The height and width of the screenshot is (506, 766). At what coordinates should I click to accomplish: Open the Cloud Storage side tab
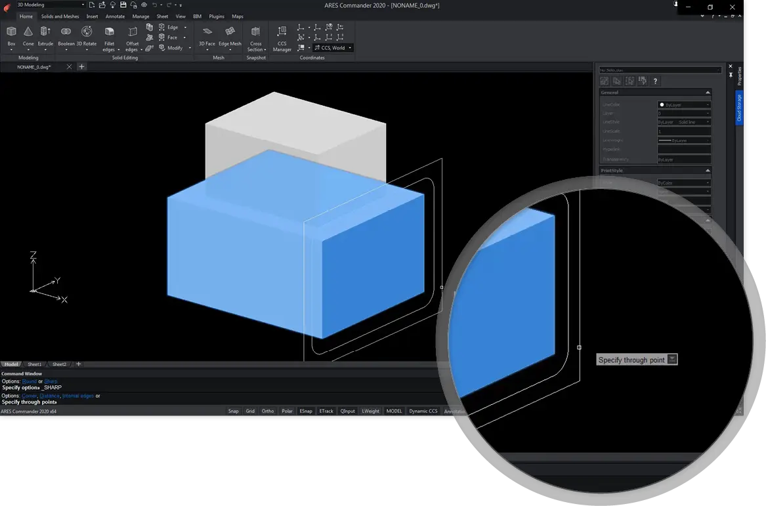click(739, 108)
